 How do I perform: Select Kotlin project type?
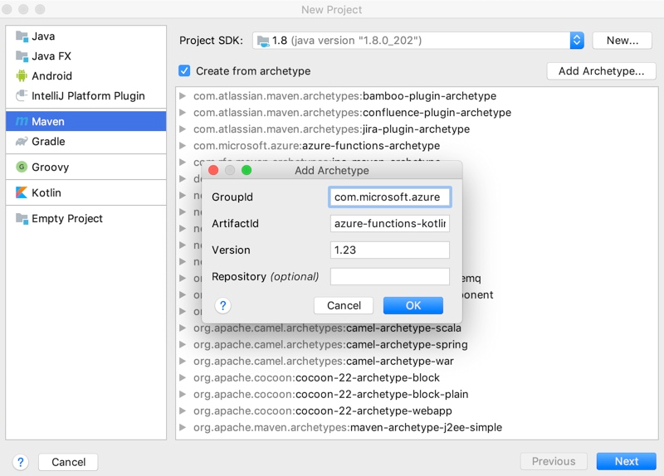86,193
